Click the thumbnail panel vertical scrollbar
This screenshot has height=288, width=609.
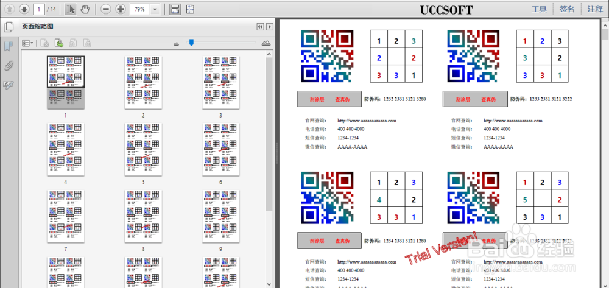tap(269, 134)
